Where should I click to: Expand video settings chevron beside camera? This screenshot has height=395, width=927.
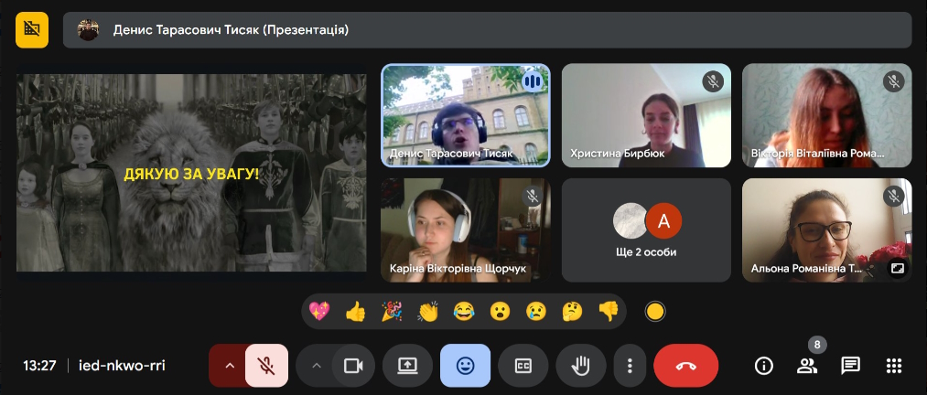(317, 366)
